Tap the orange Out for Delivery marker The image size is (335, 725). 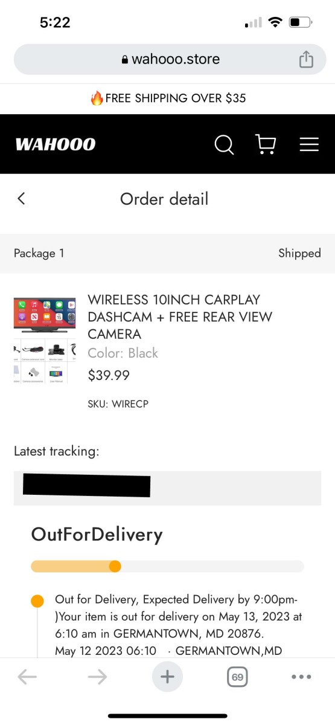click(37, 601)
